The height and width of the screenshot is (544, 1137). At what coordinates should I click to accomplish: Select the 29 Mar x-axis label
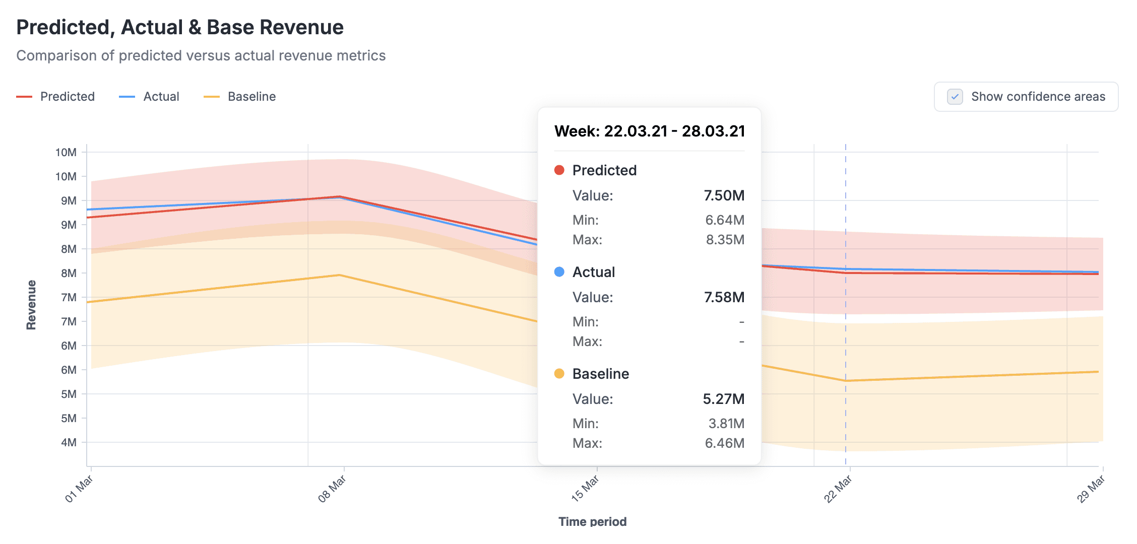1091,489
